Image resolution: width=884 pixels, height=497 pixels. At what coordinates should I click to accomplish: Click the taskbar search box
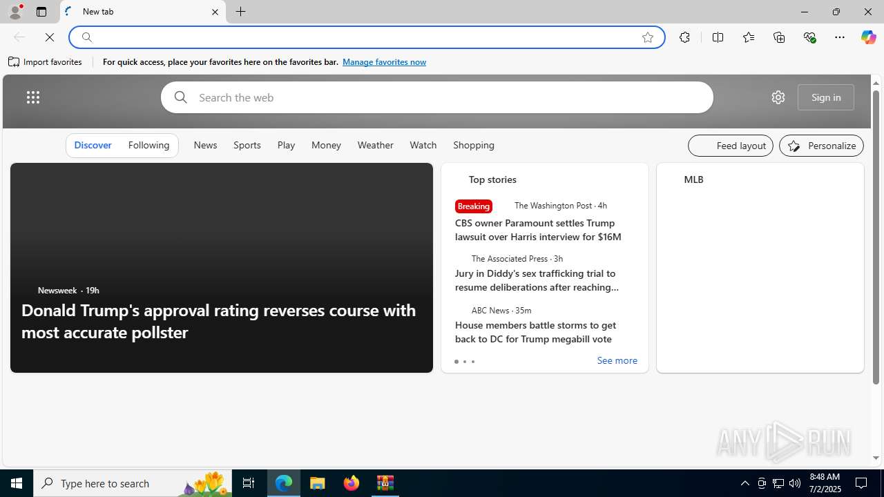tap(133, 483)
